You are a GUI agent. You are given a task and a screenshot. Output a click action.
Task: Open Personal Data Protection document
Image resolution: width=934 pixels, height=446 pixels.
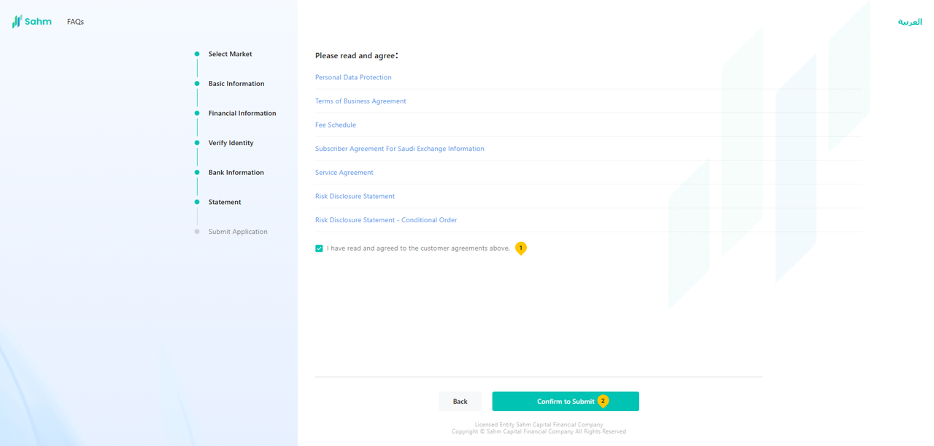[x=353, y=77]
